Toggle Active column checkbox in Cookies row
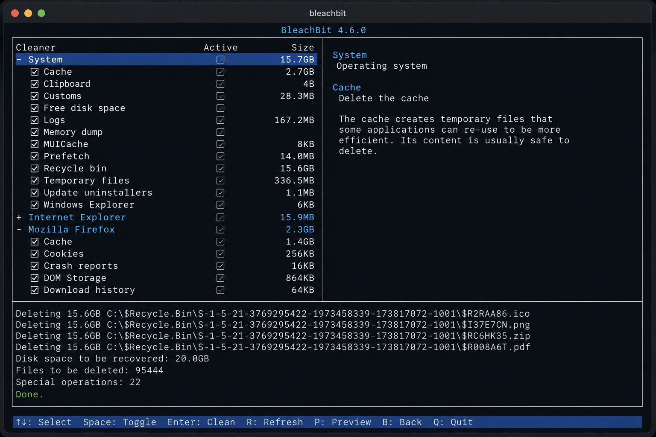The width and height of the screenshot is (656, 437). click(220, 254)
